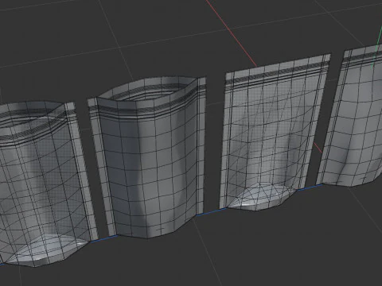Click blue edge between first and second pouches
The height and width of the screenshot is (286, 382).
tap(104, 238)
